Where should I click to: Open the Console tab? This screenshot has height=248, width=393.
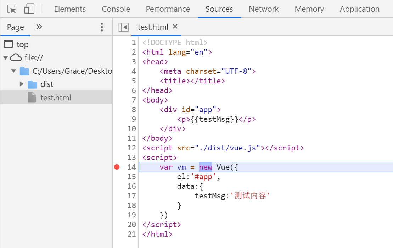pyautogui.click(x=116, y=9)
